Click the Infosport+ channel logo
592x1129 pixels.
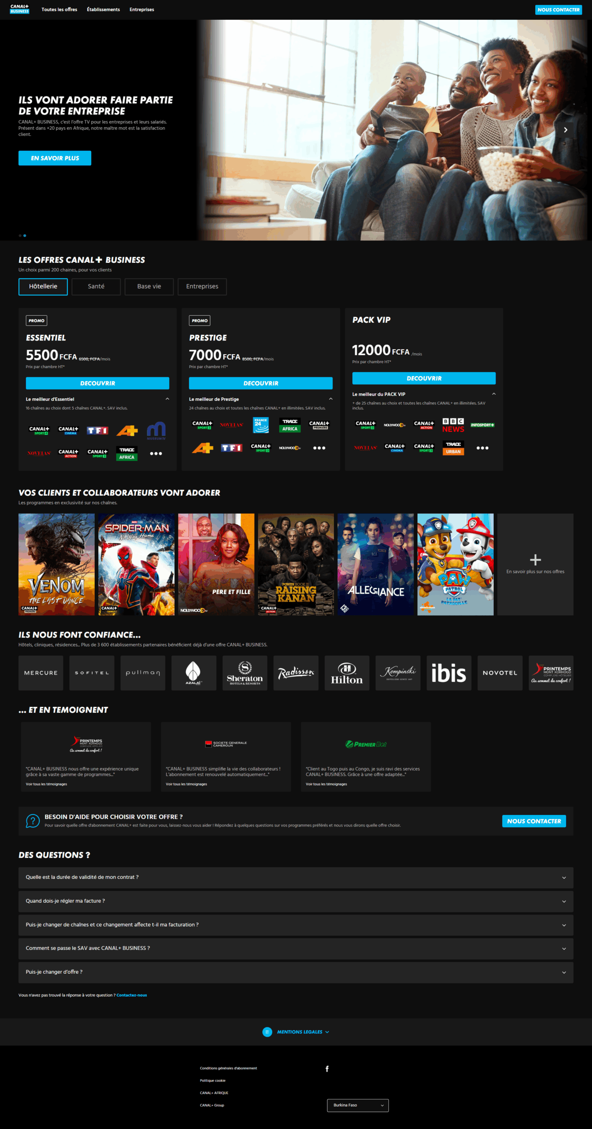(482, 425)
